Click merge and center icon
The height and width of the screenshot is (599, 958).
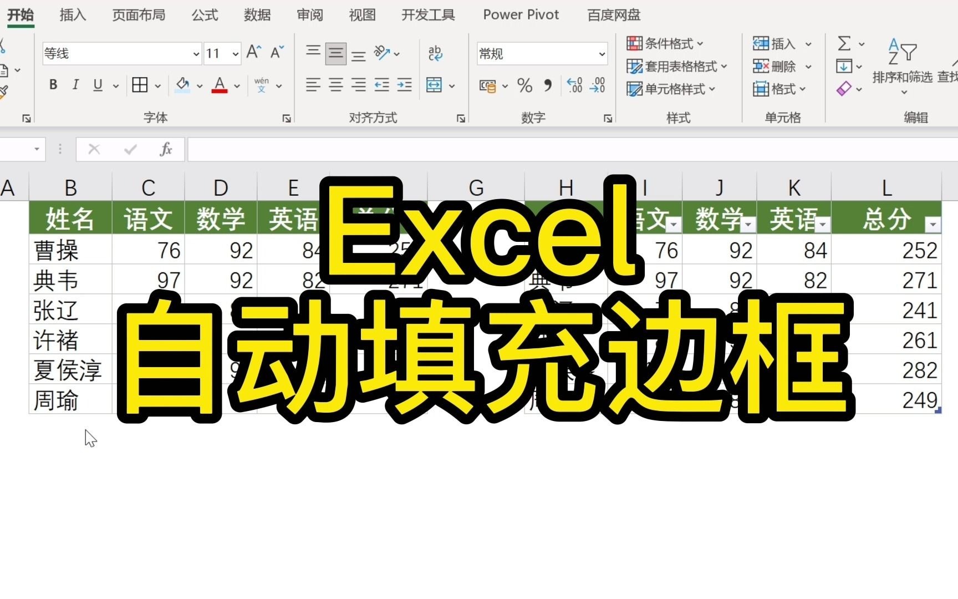(x=434, y=85)
